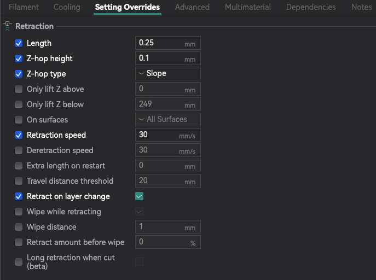Click the Length value field showing 0.25
The image size is (376, 280).
point(168,43)
